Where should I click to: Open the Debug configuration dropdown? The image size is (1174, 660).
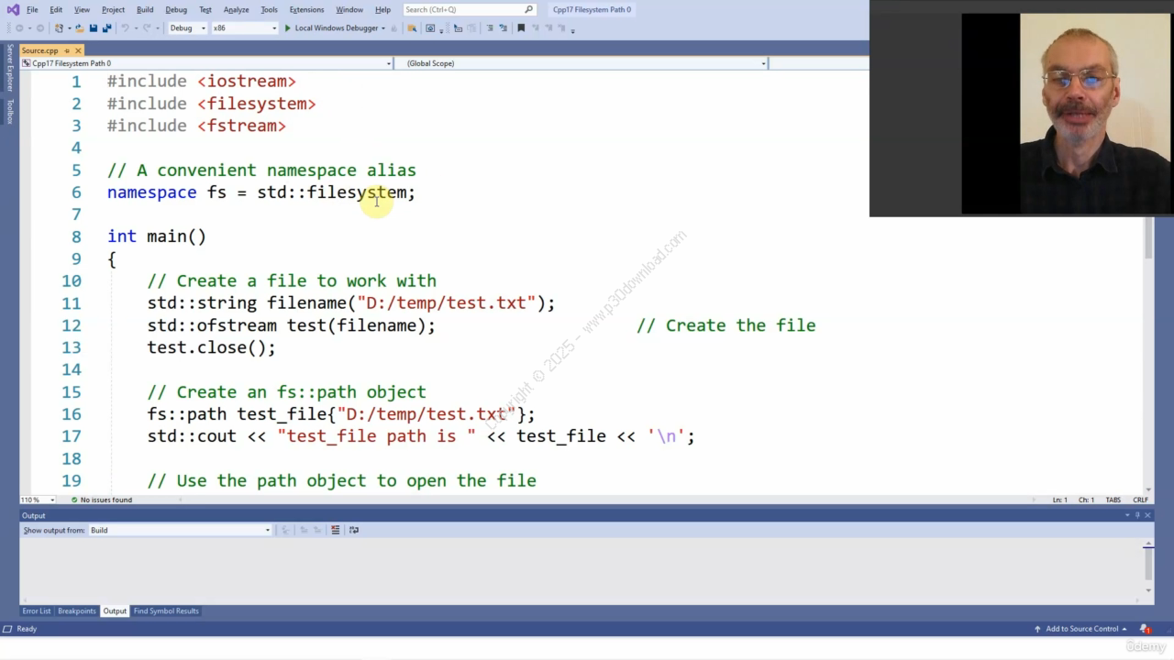186,28
